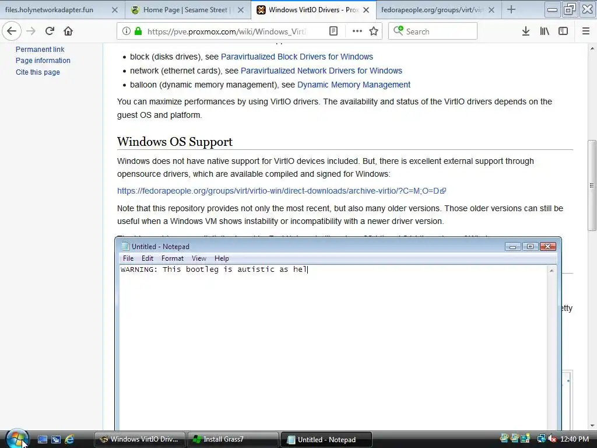Click the muted volume tray icon
The width and height of the screenshot is (597, 448).
point(553,439)
